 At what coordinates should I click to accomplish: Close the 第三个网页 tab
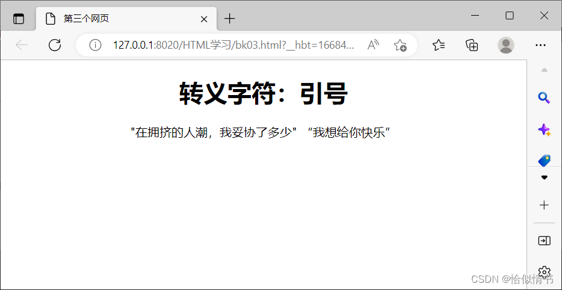tap(203, 19)
